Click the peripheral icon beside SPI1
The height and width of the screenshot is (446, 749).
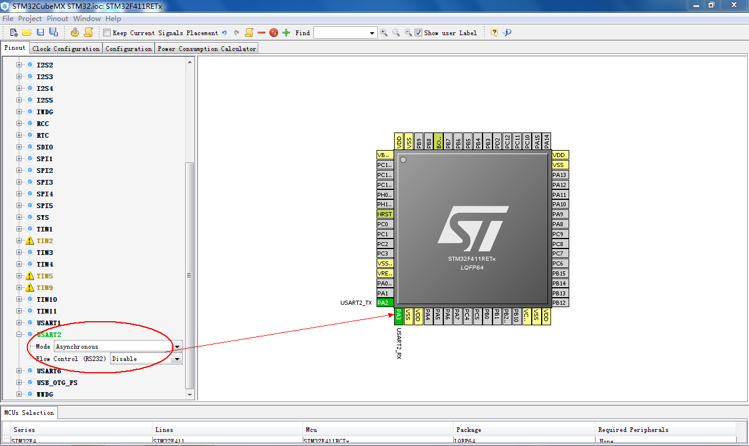30,159
